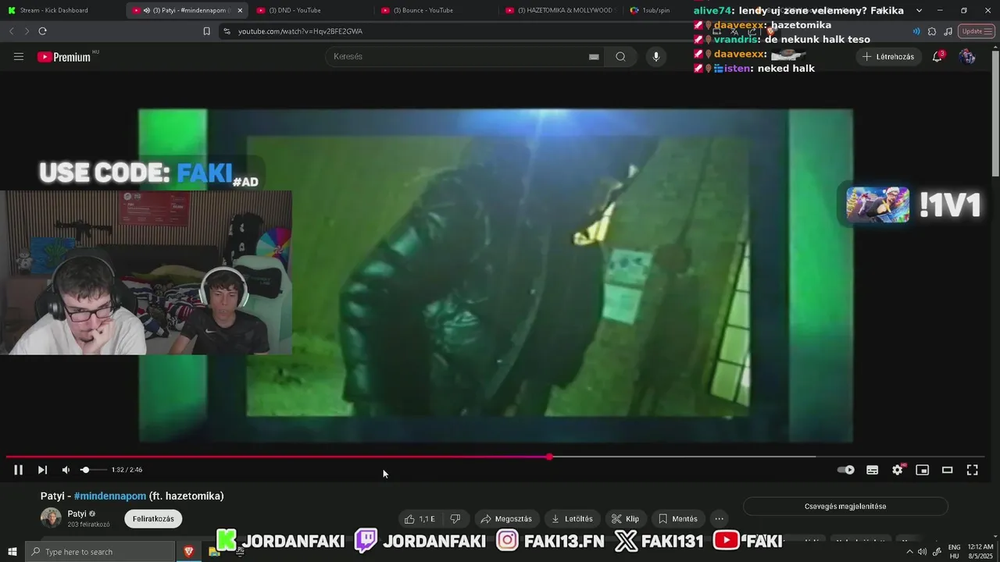Open the Brave browser taskbar icon

[189, 552]
